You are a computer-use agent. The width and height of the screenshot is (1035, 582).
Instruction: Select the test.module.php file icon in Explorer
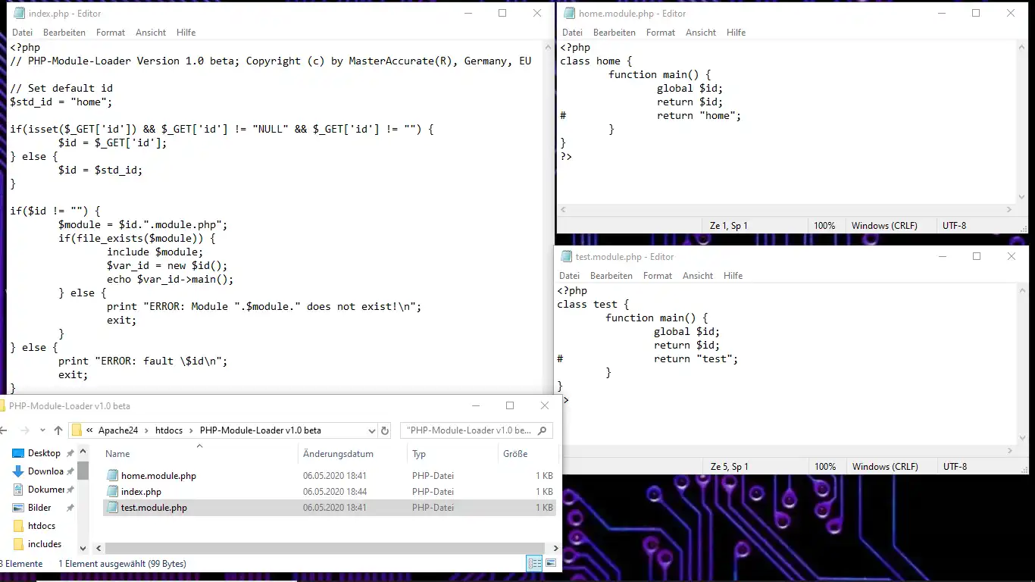click(x=112, y=508)
